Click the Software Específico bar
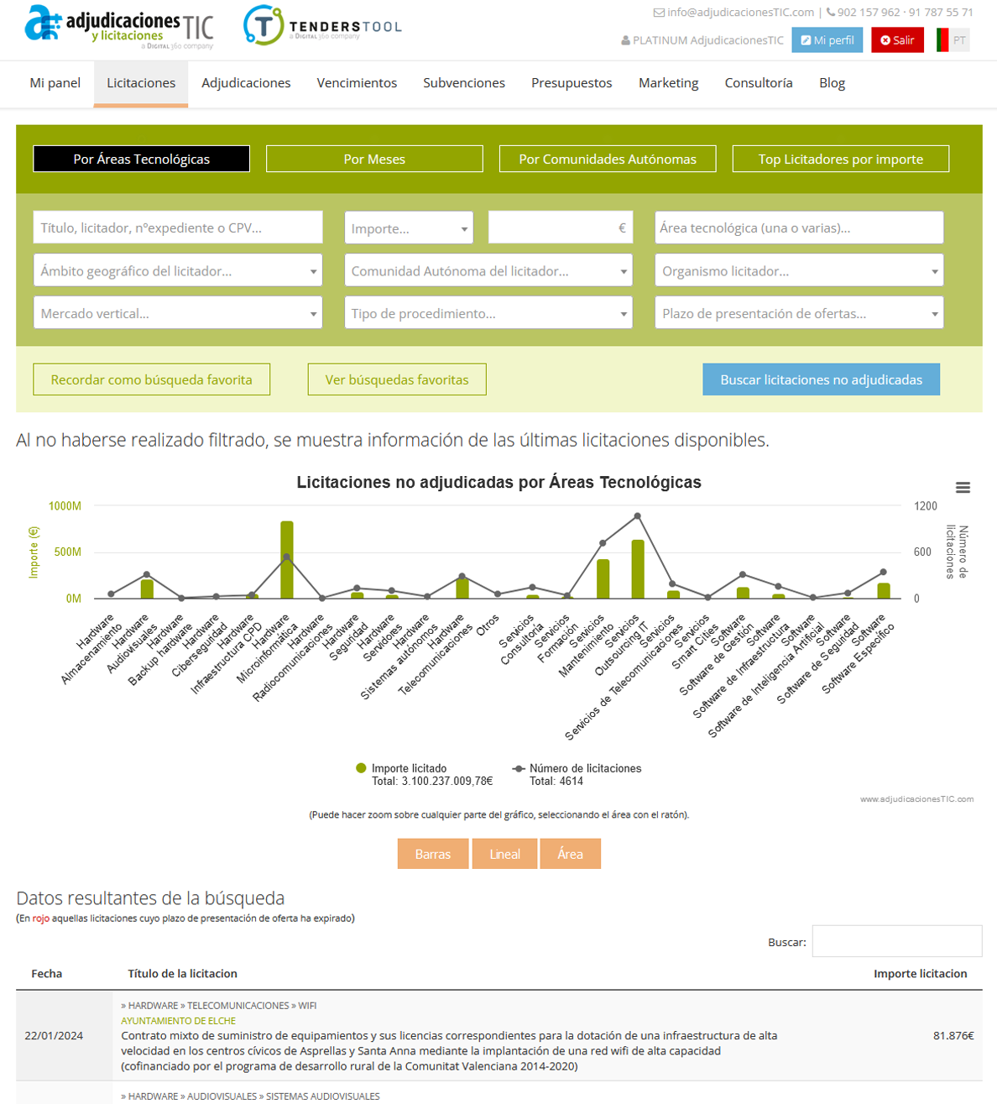This screenshot has height=1104, width=997. click(884, 591)
